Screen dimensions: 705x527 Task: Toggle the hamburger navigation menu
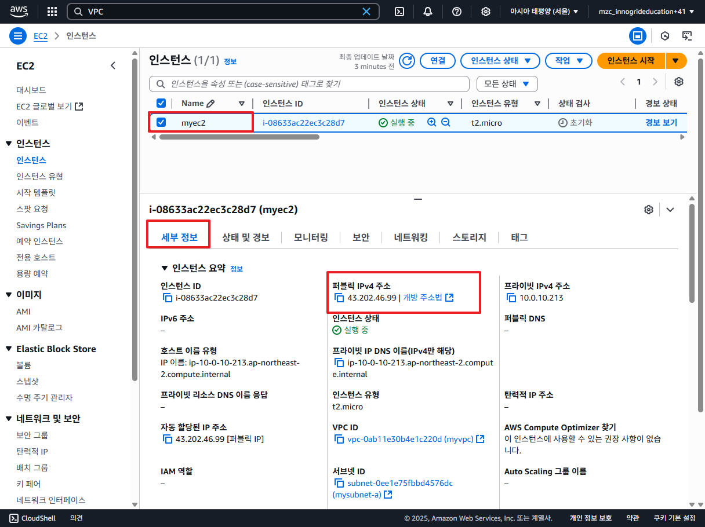click(x=18, y=36)
